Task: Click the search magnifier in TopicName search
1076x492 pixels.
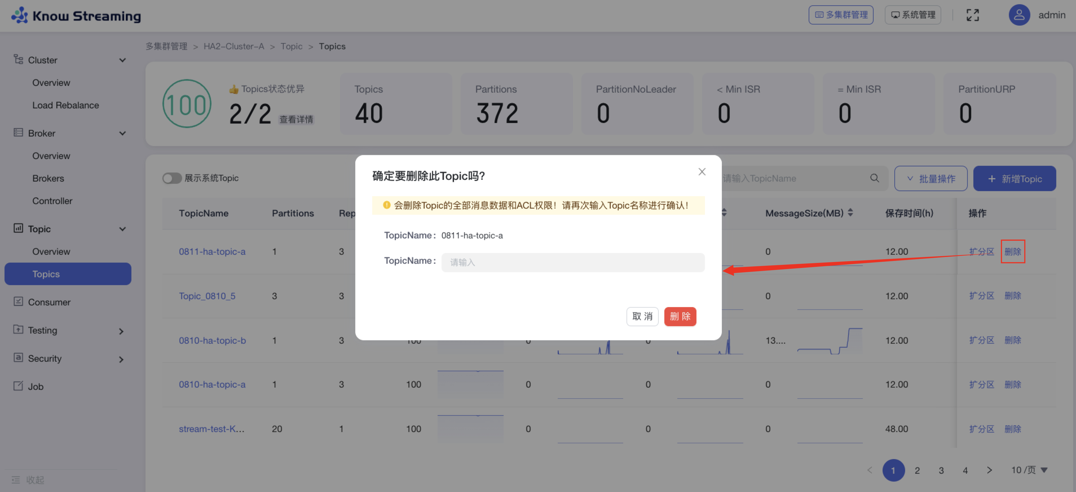Action: click(x=875, y=178)
